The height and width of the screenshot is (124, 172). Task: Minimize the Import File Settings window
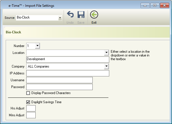point(145,5)
